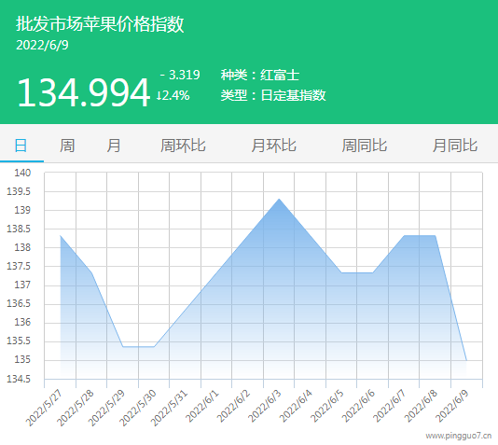The height and width of the screenshot is (445, 498).
Task: Click the 2022/6/1 x-axis date label
Action: 202,407
